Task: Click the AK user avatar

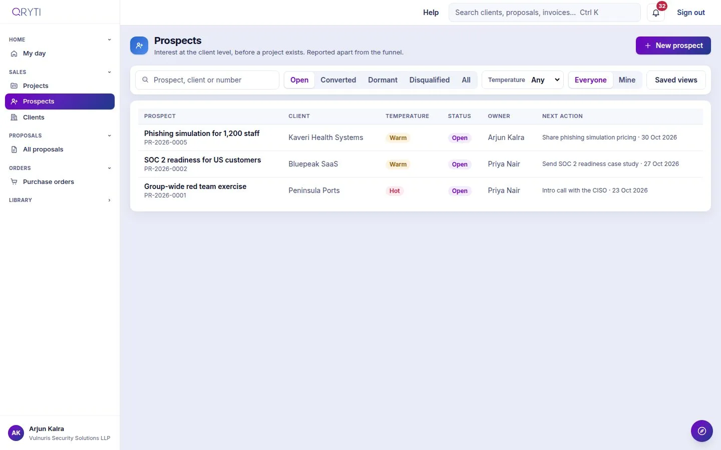Action: (x=16, y=433)
